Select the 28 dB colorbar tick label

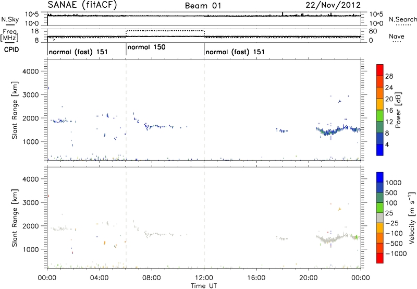pyautogui.click(x=389, y=76)
